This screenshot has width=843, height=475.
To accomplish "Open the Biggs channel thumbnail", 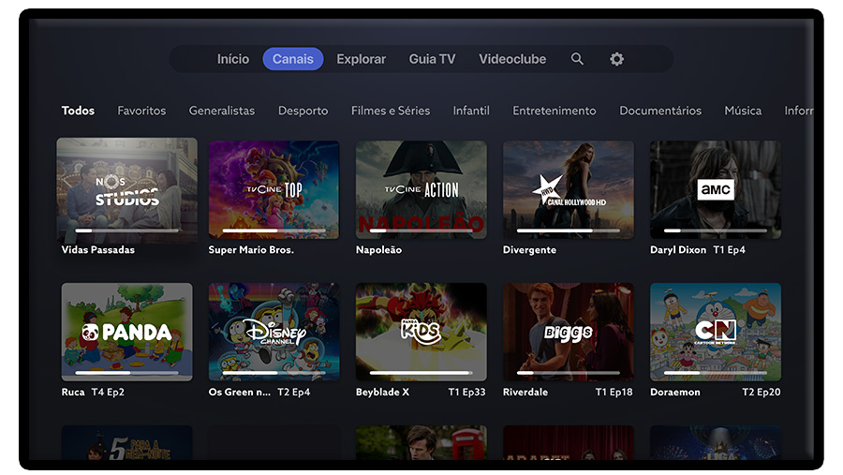I will (x=569, y=332).
